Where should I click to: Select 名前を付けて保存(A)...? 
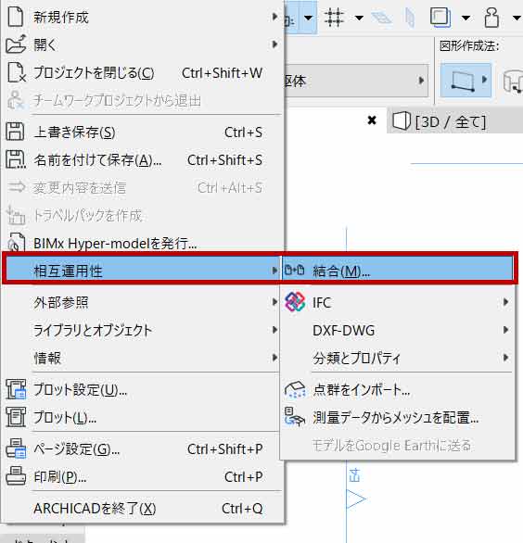(142, 160)
